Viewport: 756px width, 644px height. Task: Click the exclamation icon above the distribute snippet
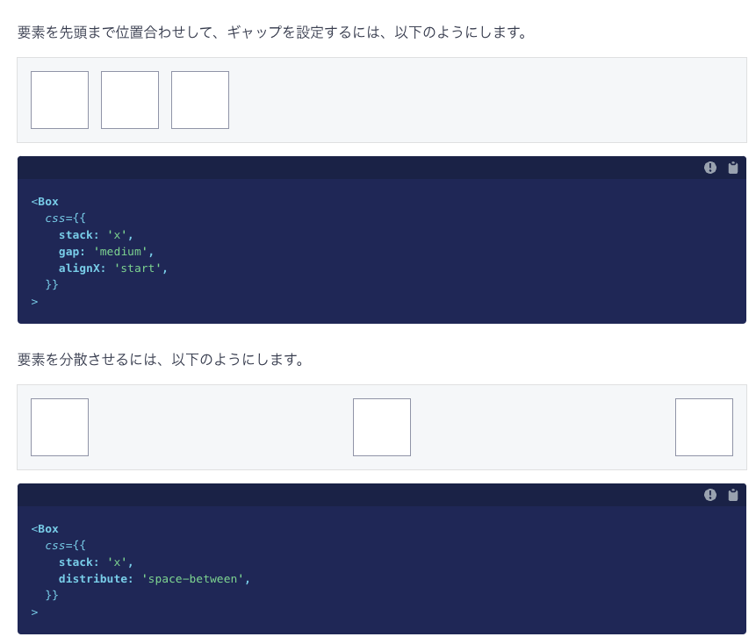click(710, 495)
